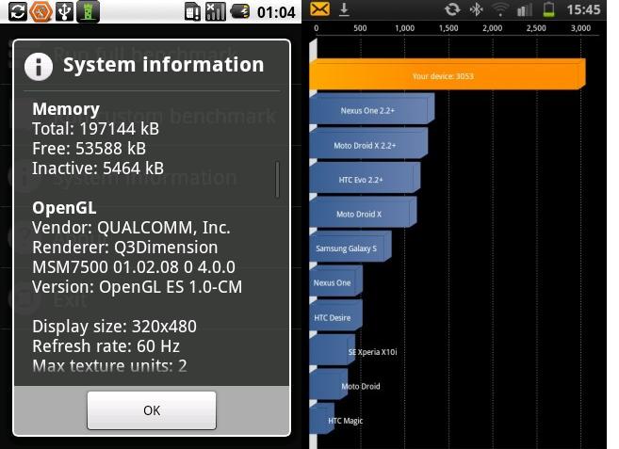Click 'Display size: 320x480' line
This screenshot has height=449, width=619.
pos(115,327)
